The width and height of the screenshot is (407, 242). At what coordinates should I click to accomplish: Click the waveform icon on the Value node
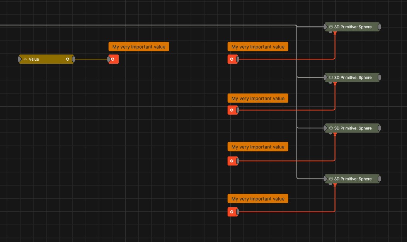pyautogui.click(x=25, y=59)
